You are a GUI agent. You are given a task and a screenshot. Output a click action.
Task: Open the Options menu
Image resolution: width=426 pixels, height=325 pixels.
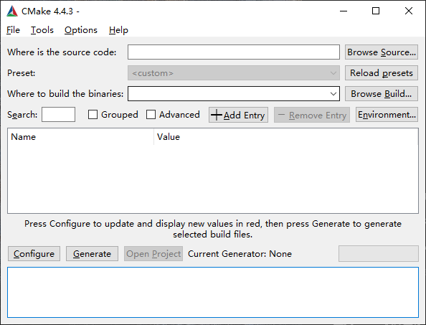click(x=81, y=30)
